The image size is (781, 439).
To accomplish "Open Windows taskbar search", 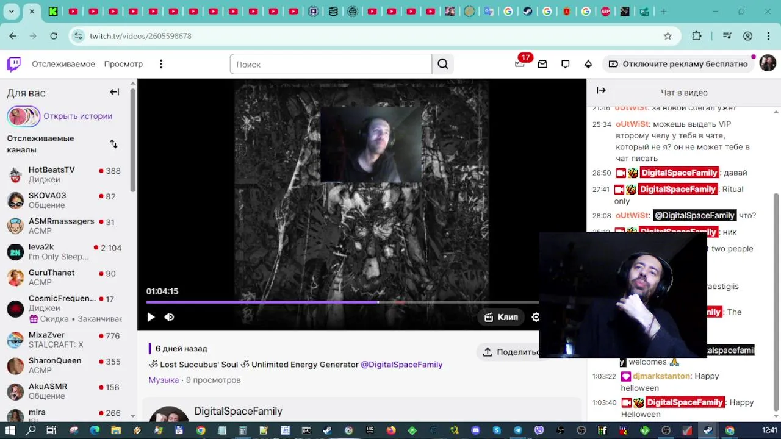I will point(31,430).
